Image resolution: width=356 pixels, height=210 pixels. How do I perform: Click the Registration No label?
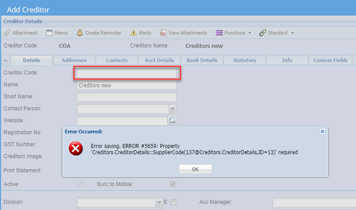point(23,132)
